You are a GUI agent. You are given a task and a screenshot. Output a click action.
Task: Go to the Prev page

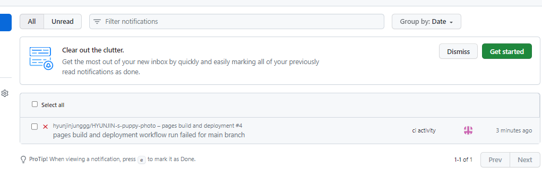[495, 160]
